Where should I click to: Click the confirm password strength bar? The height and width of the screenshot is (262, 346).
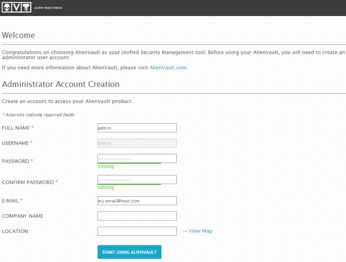129,184
